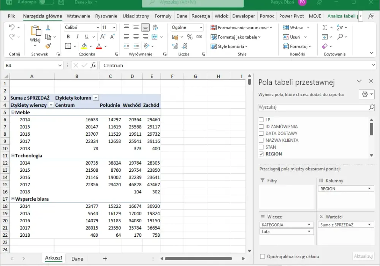Click the Find magnifier icon in Edytowanie
The image size is (380, 266).
340,36
